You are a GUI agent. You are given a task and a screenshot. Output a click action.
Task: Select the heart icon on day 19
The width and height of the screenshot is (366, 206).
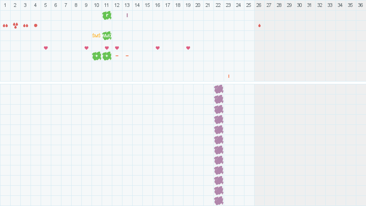click(x=188, y=48)
